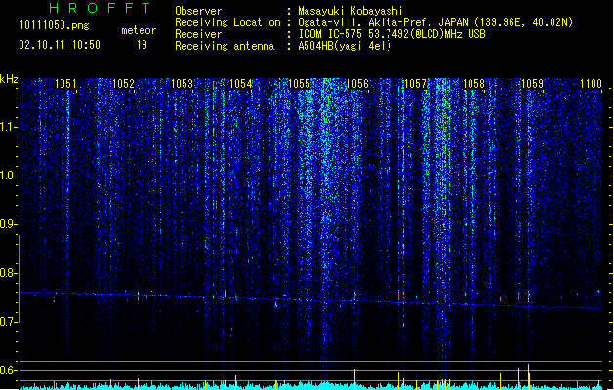The image size is (614, 390).
Task: Click the date stamp 02.10.11 10:50
Action: [x=60, y=45]
